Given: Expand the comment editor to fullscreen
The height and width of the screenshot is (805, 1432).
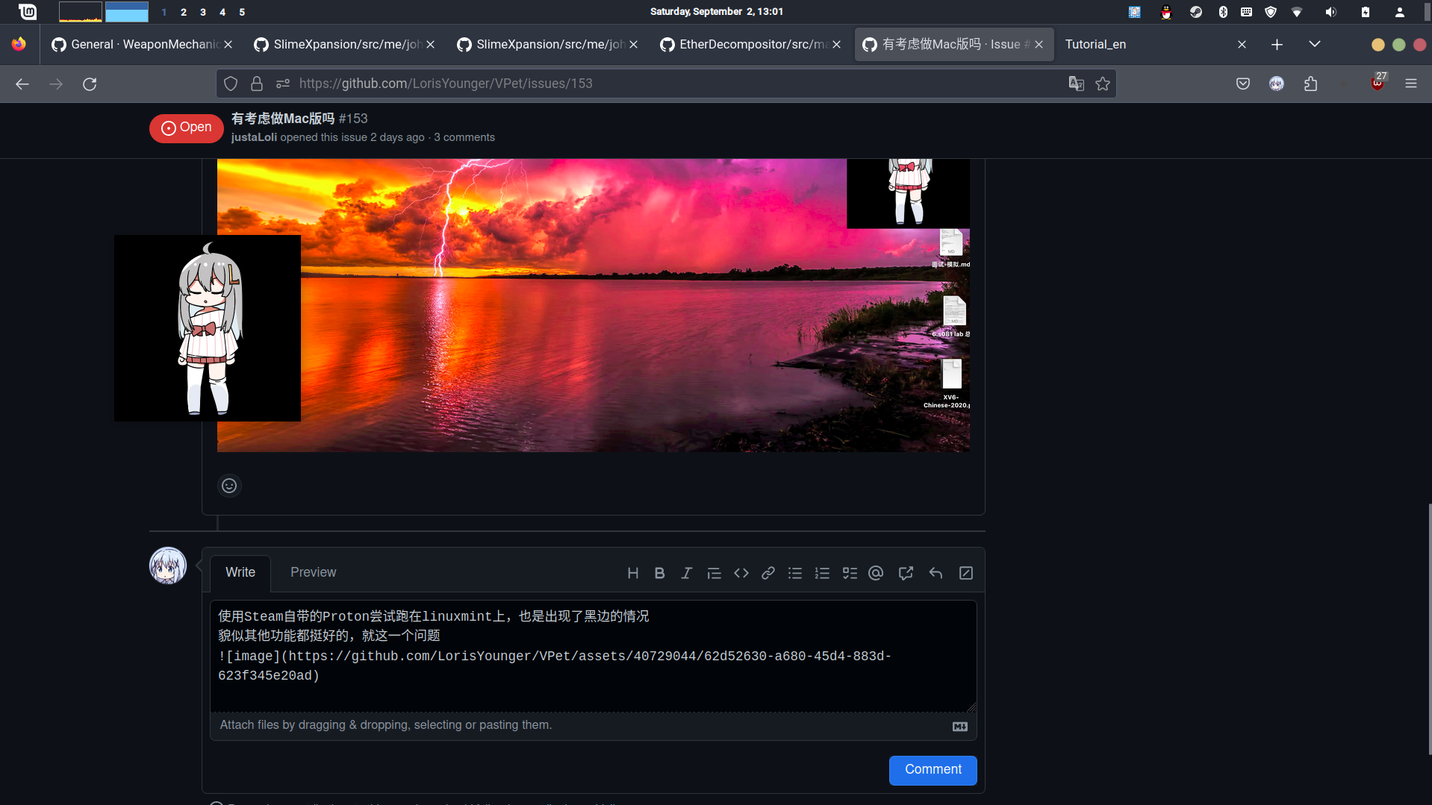Looking at the screenshot, I should [965, 573].
